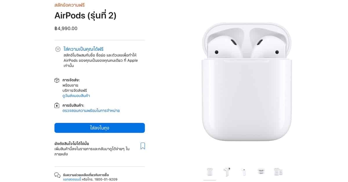This screenshot has width=348, height=182.
Task: Open the ใส่ความเป็นคุณได้ฟรี engraving link
Action: (x=84, y=49)
